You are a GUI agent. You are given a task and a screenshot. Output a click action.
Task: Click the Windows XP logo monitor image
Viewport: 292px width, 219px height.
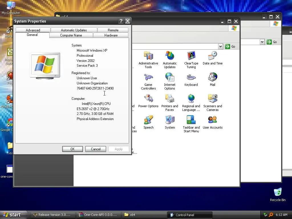45,66
